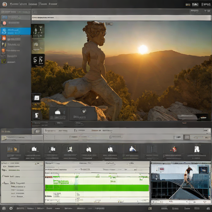Viewport: 212px width, 212px height.
Task: Choose the vertical bars effect icon
Action: click(x=152, y=149)
